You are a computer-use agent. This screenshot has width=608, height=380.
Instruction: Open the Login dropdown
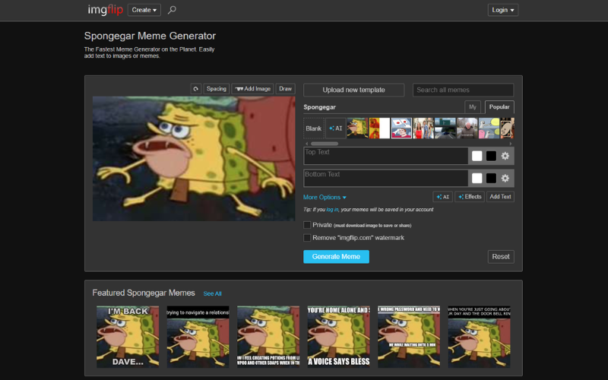503,10
